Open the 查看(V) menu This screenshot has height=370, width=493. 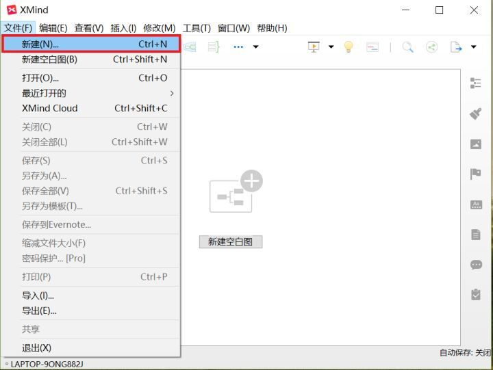pyautogui.click(x=89, y=28)
